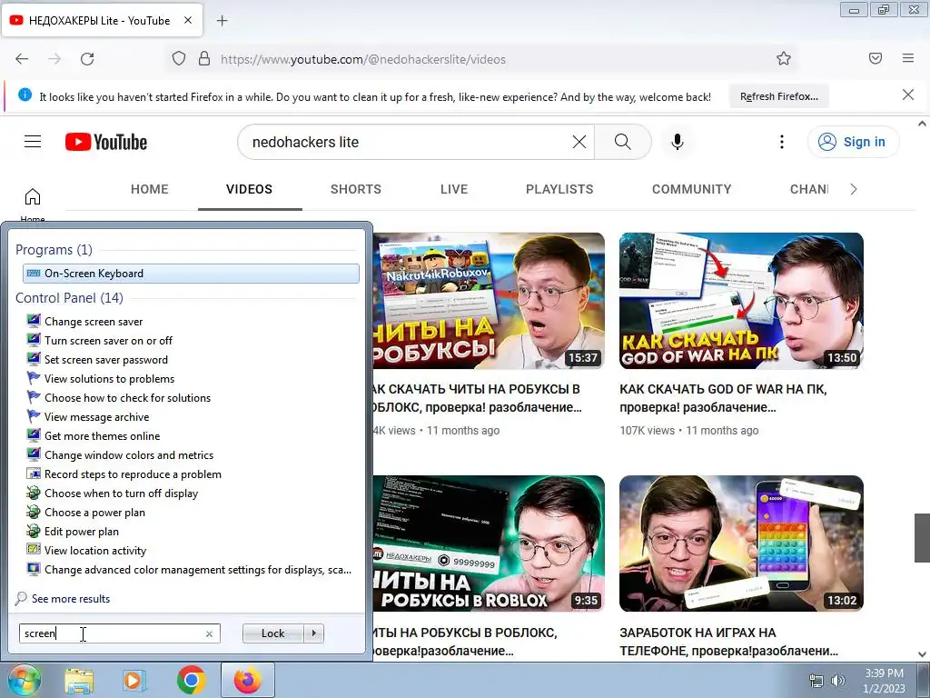Switch to the PLAYLISTS tab

(559, 189)
